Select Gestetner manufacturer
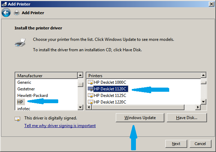This screenshot has height=152, width=216. click(x=26, y=89)
